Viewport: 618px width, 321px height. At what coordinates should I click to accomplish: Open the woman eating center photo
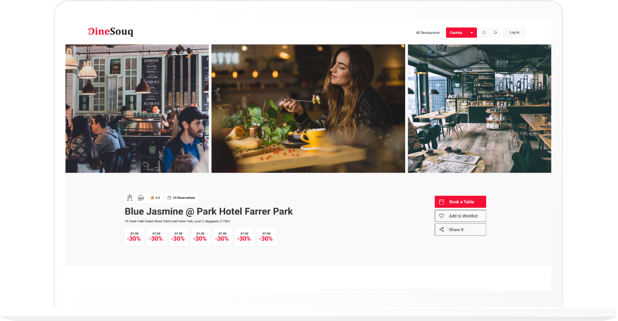point(308,109)
